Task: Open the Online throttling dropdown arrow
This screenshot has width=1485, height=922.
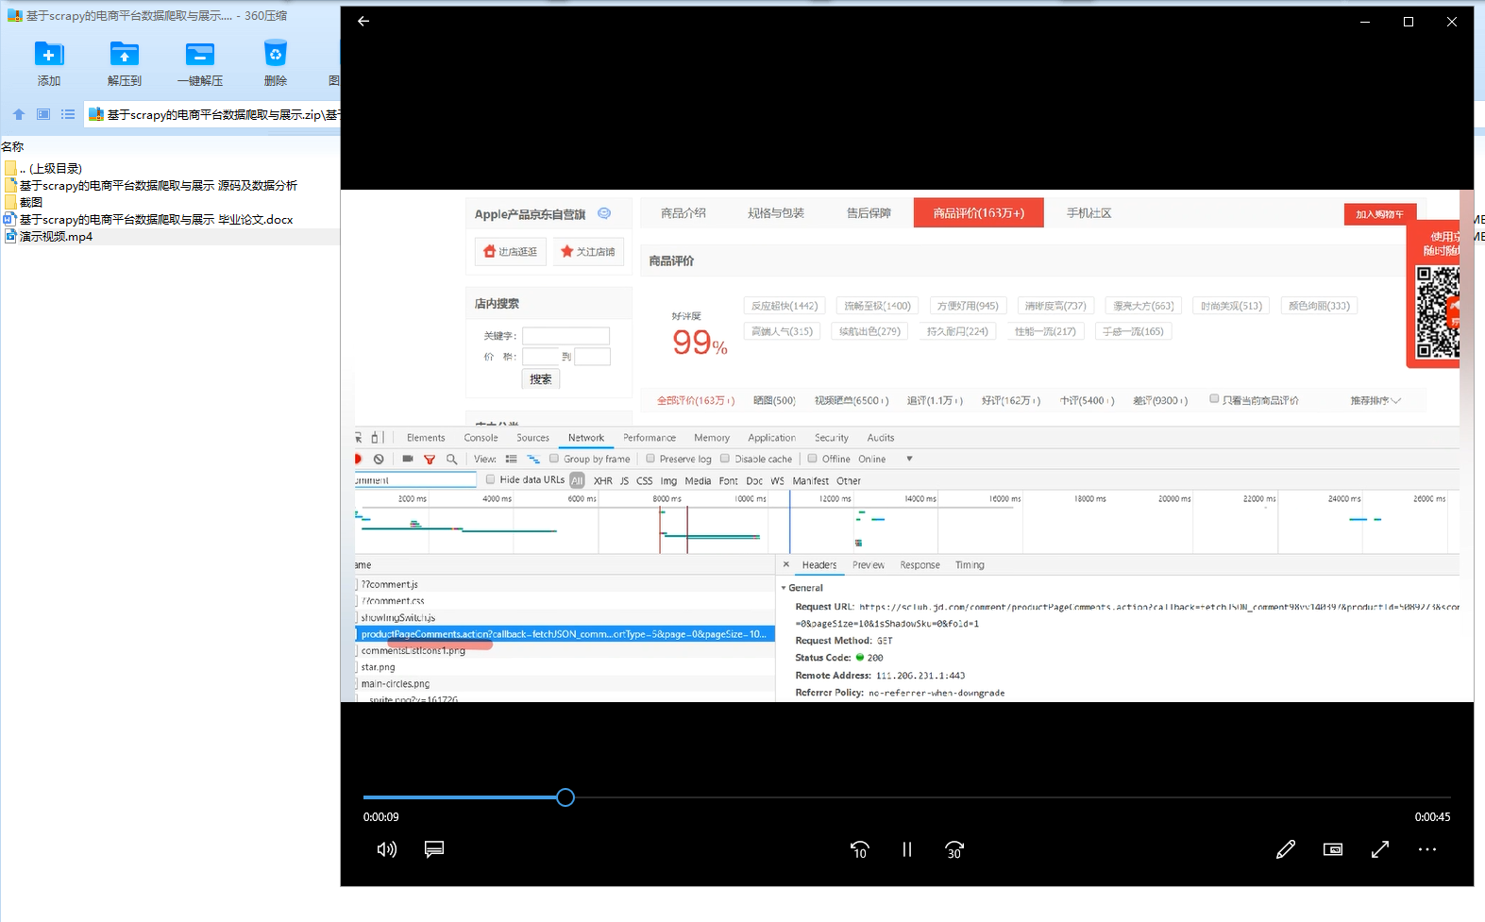Action: click(909, 460)
